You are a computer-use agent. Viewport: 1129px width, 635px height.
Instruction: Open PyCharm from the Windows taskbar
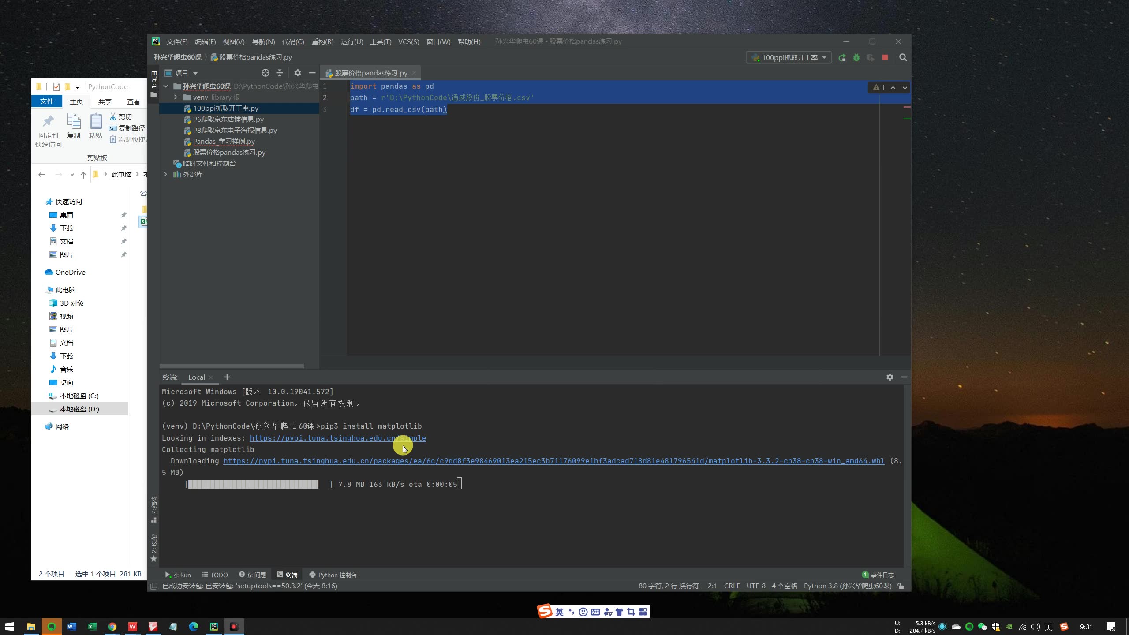(214, 627)
